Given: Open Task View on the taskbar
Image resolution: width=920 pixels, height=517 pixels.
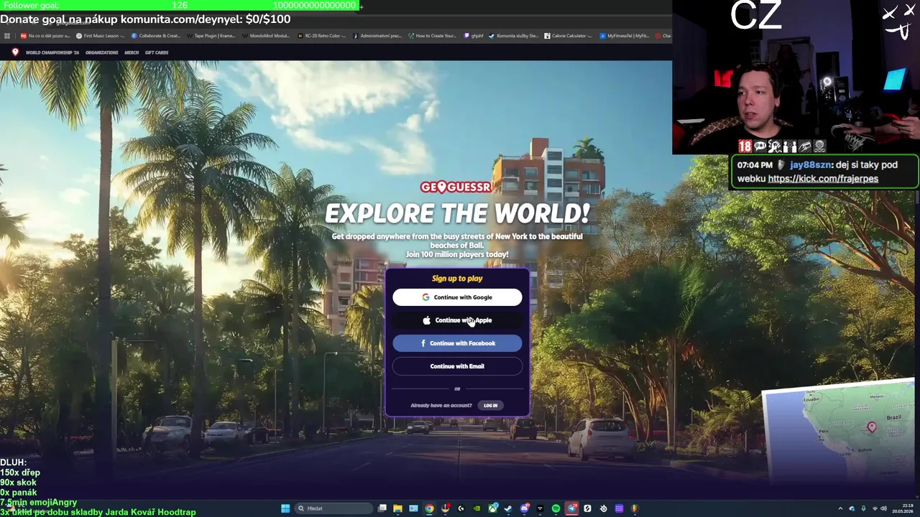Looking at the screenshot, I should click(382, 508).
